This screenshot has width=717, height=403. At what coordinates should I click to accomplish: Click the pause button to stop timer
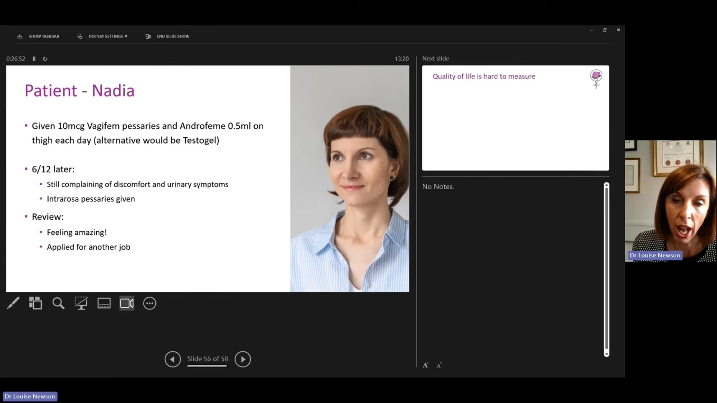click(x=34, y=59)
